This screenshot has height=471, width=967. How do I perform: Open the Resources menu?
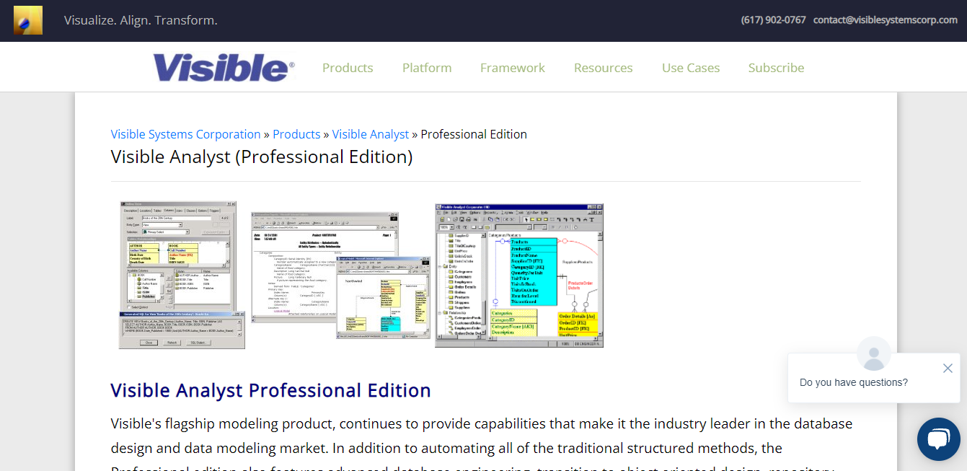[x=603, y=68]
